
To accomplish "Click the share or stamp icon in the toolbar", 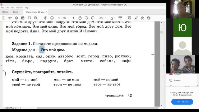I will pos(149,18).
